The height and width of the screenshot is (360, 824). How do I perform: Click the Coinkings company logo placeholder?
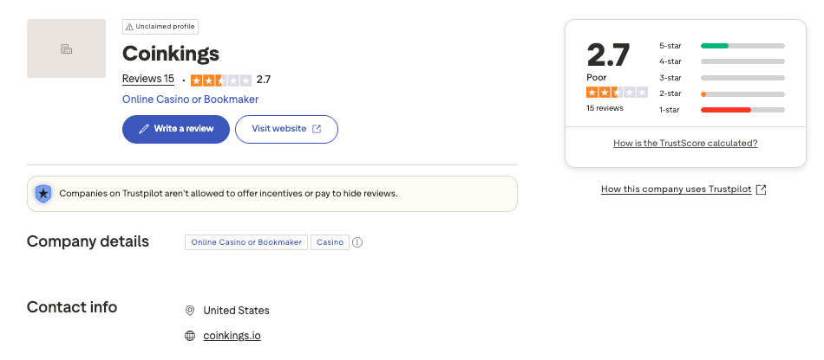[66, 48]
